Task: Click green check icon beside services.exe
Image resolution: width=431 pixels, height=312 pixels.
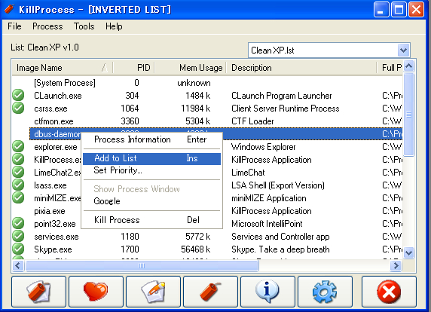Action: (18, 236)
